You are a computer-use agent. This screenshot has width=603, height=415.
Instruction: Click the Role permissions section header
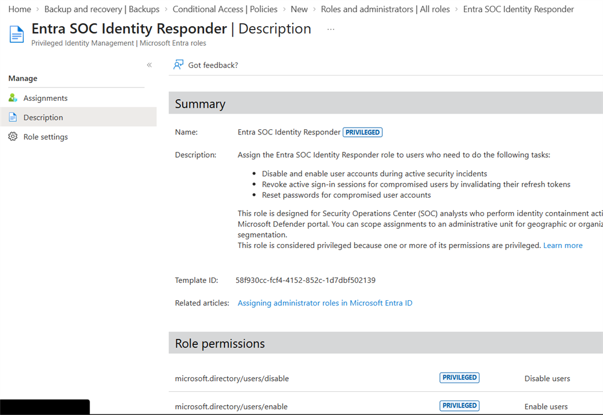pos(386,343)
